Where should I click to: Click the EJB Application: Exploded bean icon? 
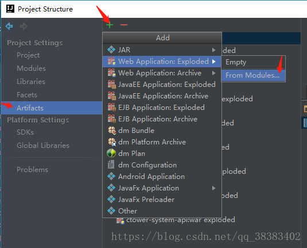click(x=111, y=108)
